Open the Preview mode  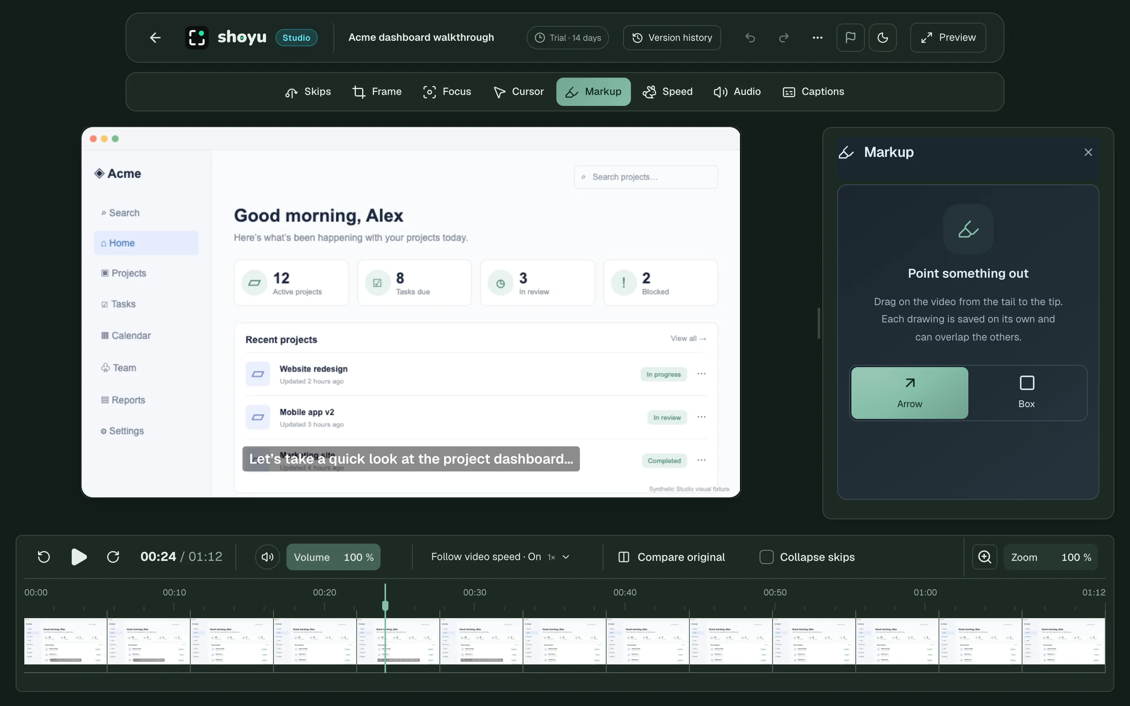click(948, 37)
